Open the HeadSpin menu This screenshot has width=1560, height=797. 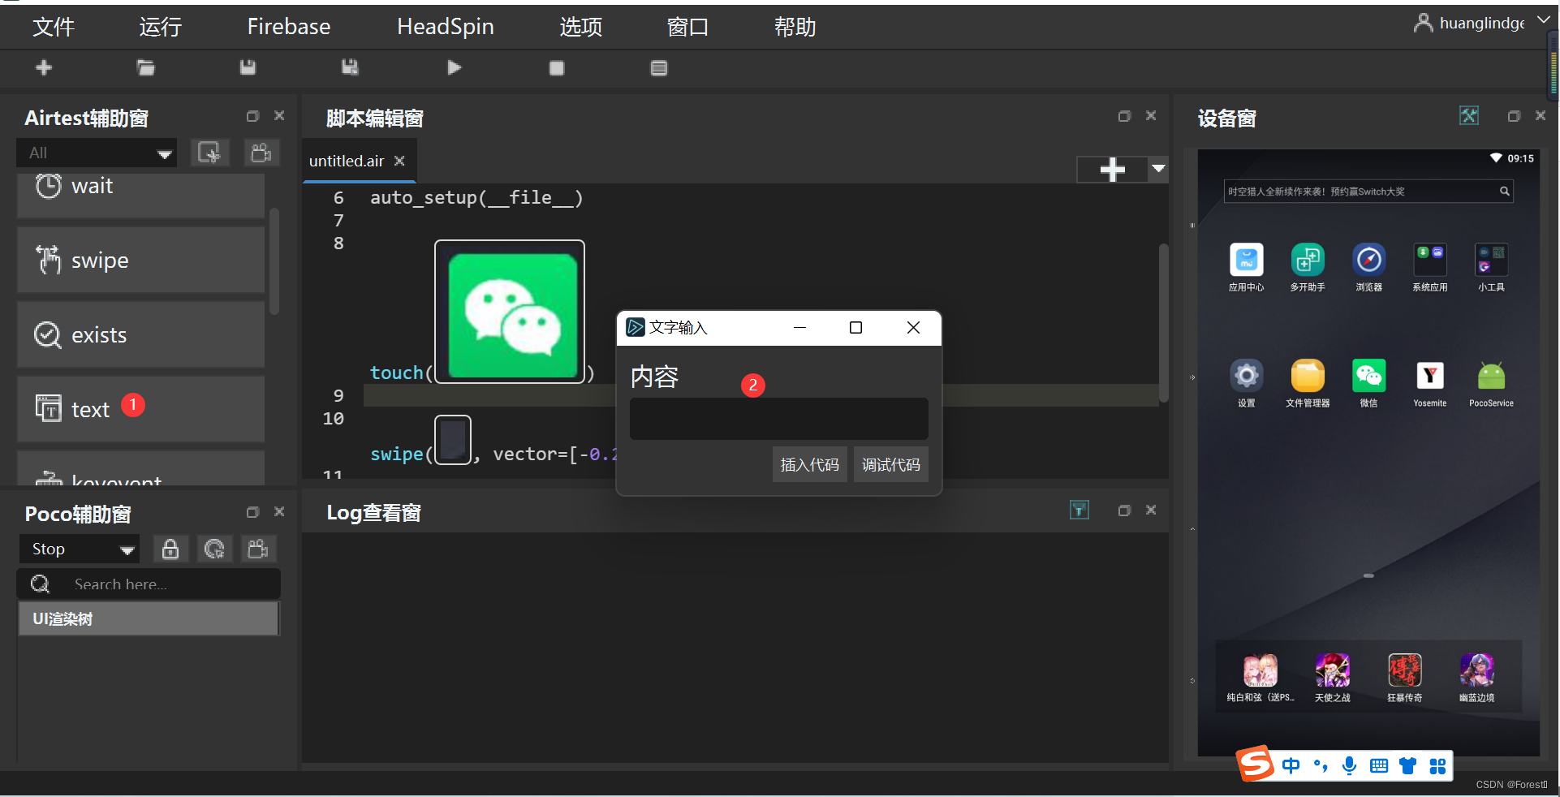click(x=446, y=27)
